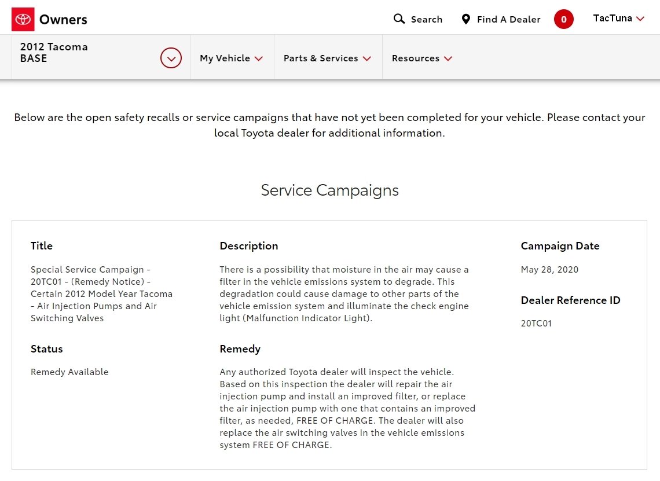The width and height of the screenshot is (660, 481).
Task: Click the Search link text
Action: tap(426, 19)
